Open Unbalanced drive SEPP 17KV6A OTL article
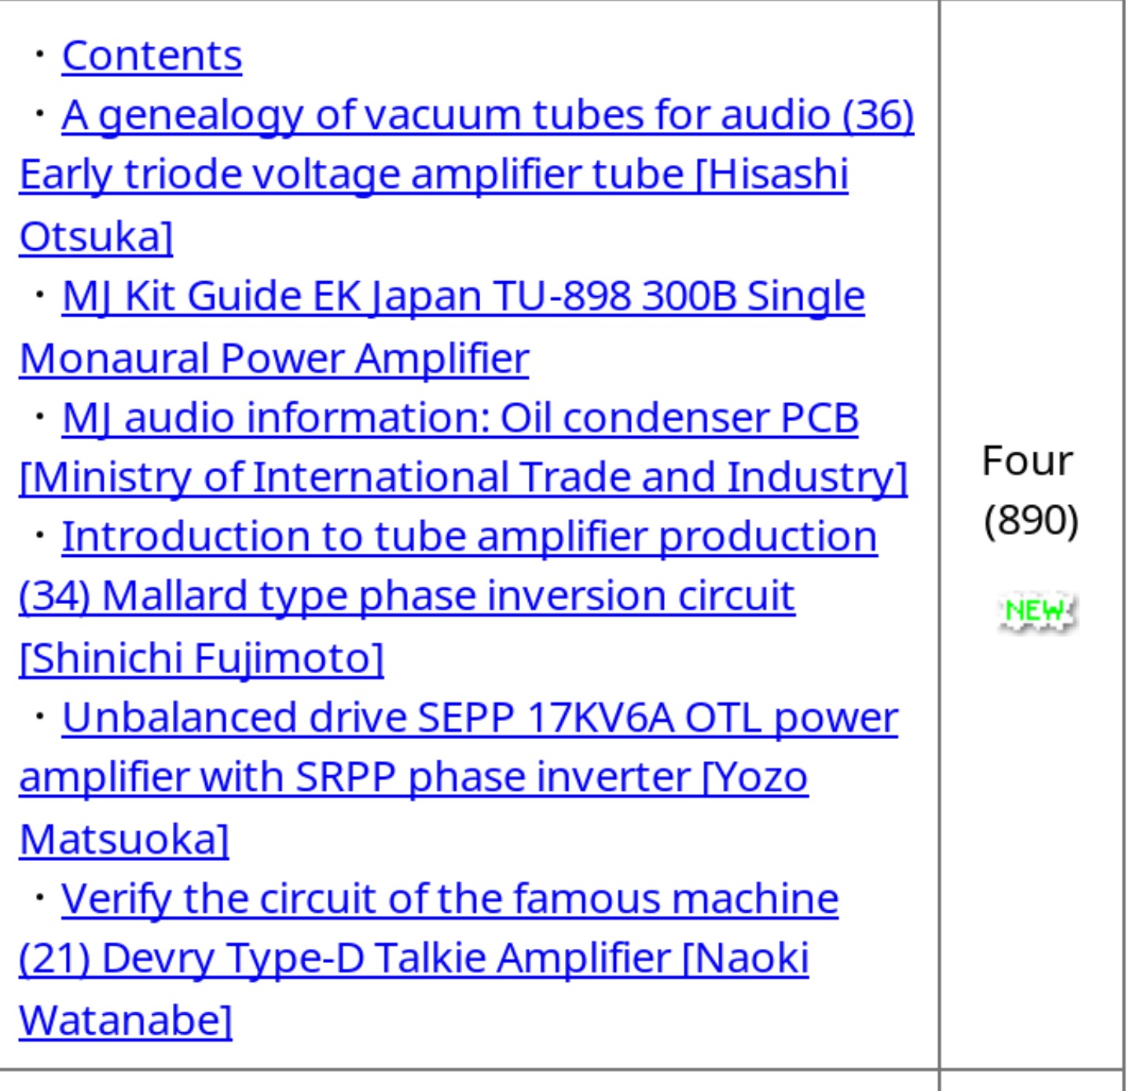Image resolution: width=1148 pixels, height=1091 pixels. tap(479, 718)
